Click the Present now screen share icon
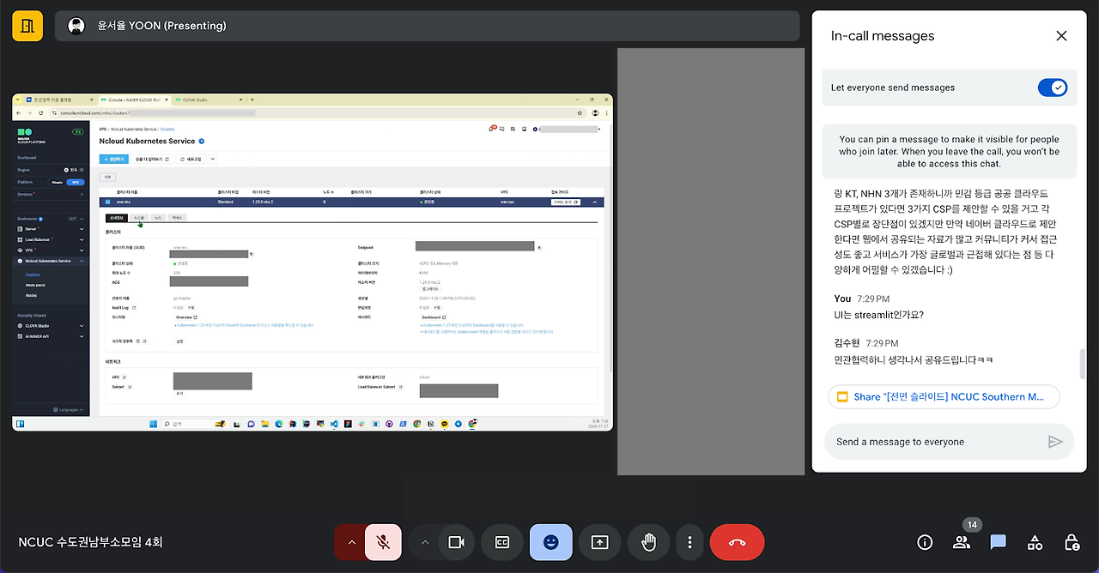 [x=599, y=542]
